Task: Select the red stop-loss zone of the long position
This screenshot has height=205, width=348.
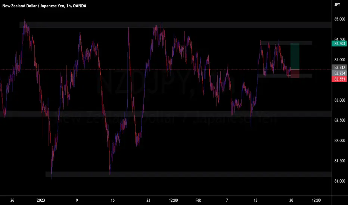Action: (x=295, y=74)
